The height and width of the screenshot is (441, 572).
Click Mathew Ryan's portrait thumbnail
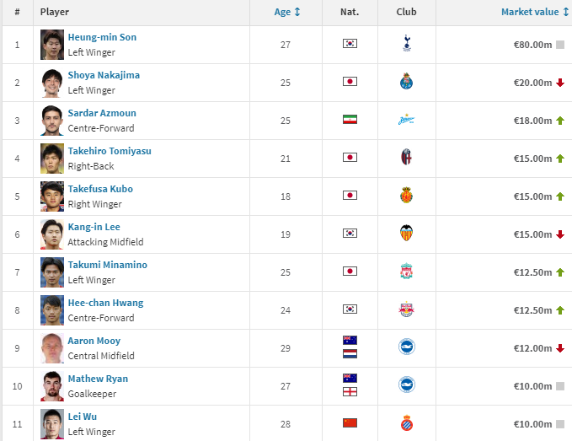[52, 386]
